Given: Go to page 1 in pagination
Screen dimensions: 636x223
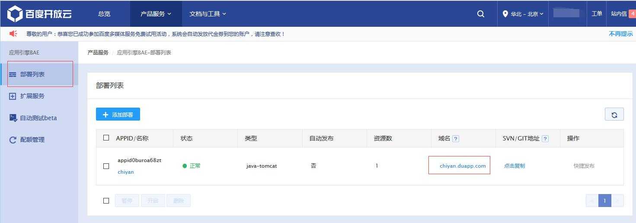Looking at the screenshot, I should click(x=605, y=201).
